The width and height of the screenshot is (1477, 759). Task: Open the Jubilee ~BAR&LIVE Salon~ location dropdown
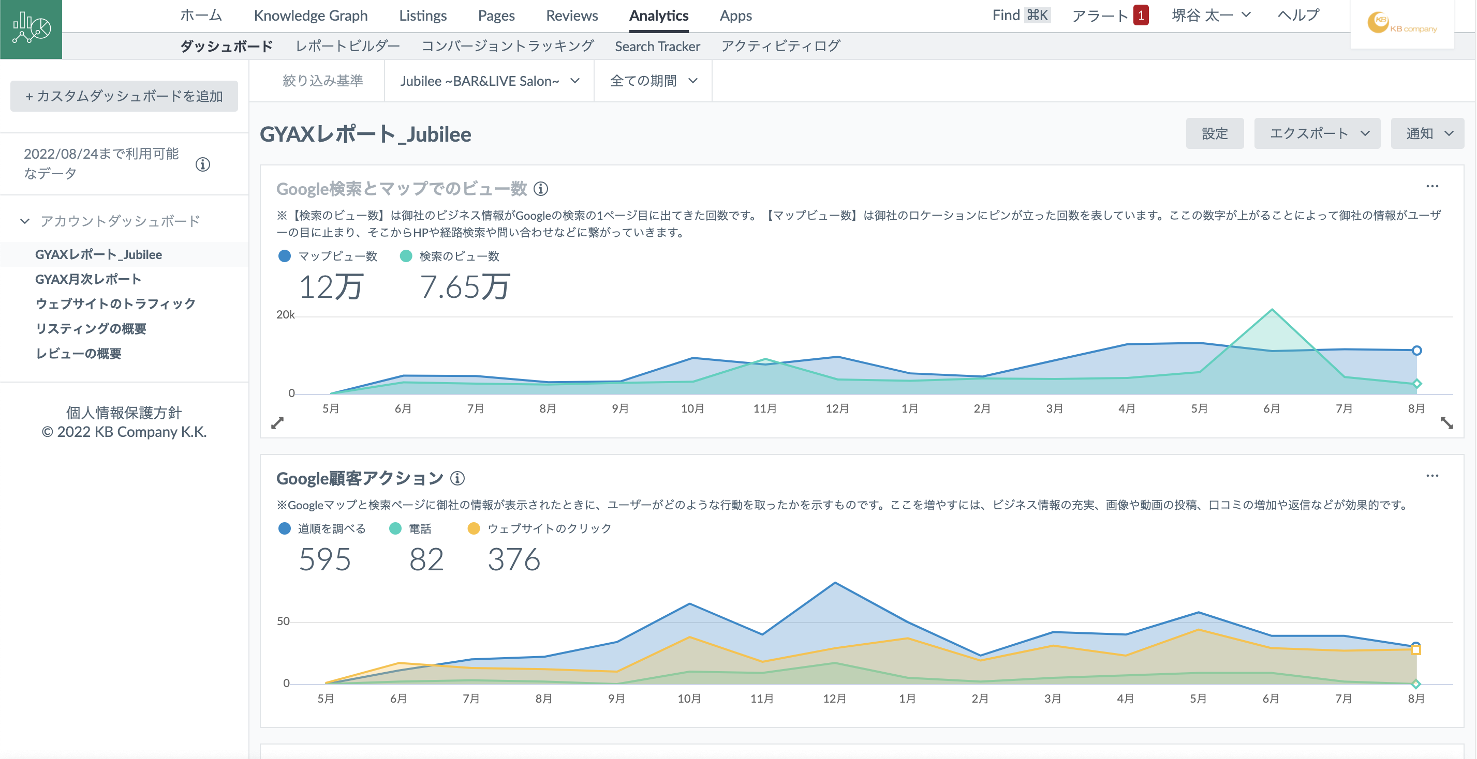pos(489,81)
